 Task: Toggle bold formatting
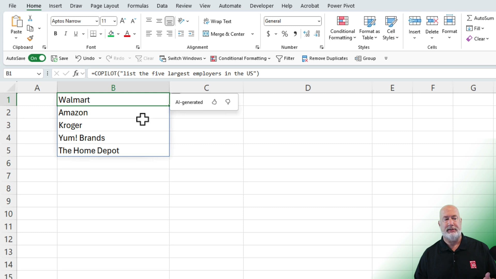[55, 34]
